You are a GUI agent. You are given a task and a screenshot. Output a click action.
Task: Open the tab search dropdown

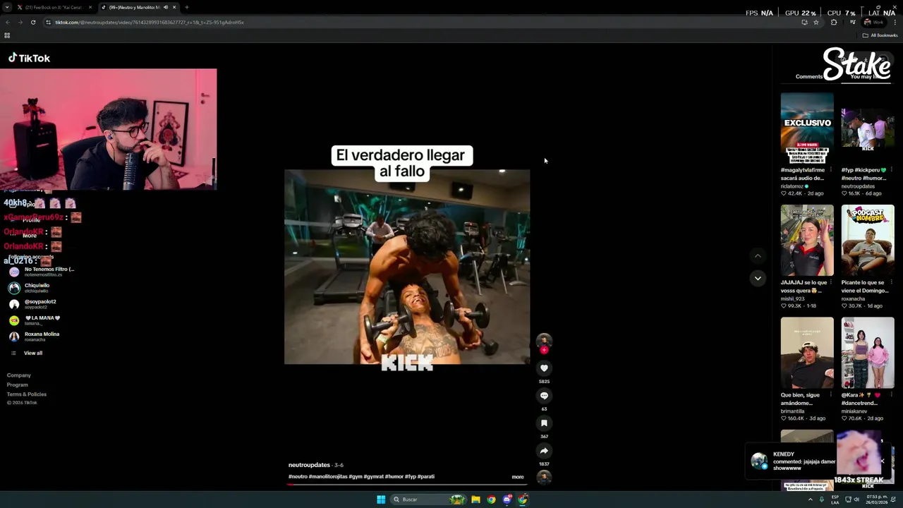(x=6, y=7)
